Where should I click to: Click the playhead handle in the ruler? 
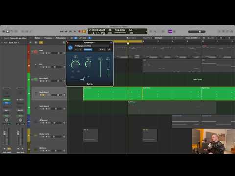point(128,44)
